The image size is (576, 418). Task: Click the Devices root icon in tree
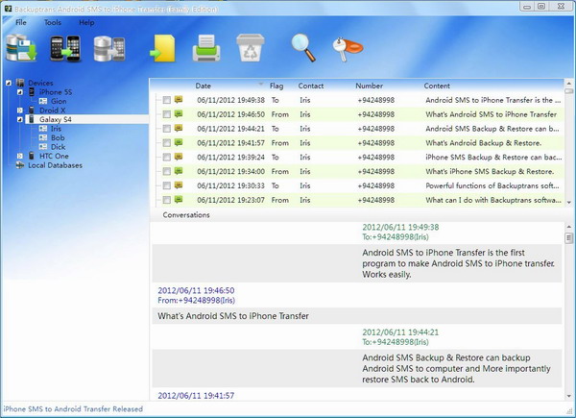click(20, 83)
